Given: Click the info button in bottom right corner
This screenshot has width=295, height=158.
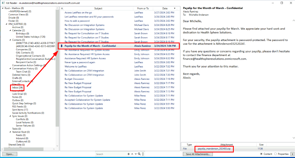Looking at the screenshot, I should 293,154.
